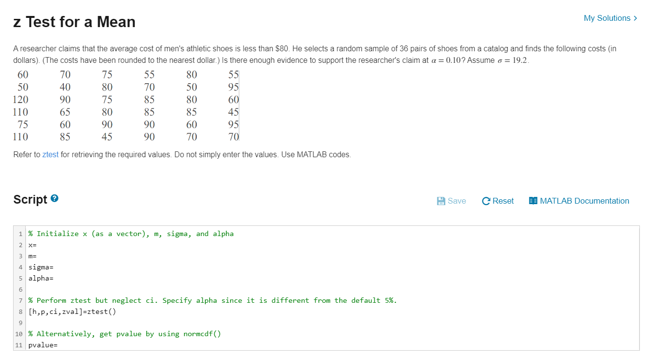Click the Save floppy disk icon

[441, 201]
